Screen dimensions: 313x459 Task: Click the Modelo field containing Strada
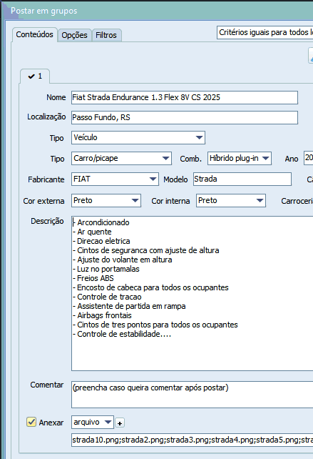click(242, 179)
